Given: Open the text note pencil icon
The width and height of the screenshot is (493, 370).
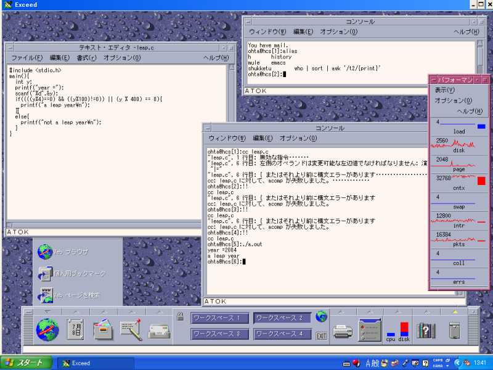Looking at the screenshot, I should tap(131, 329).
